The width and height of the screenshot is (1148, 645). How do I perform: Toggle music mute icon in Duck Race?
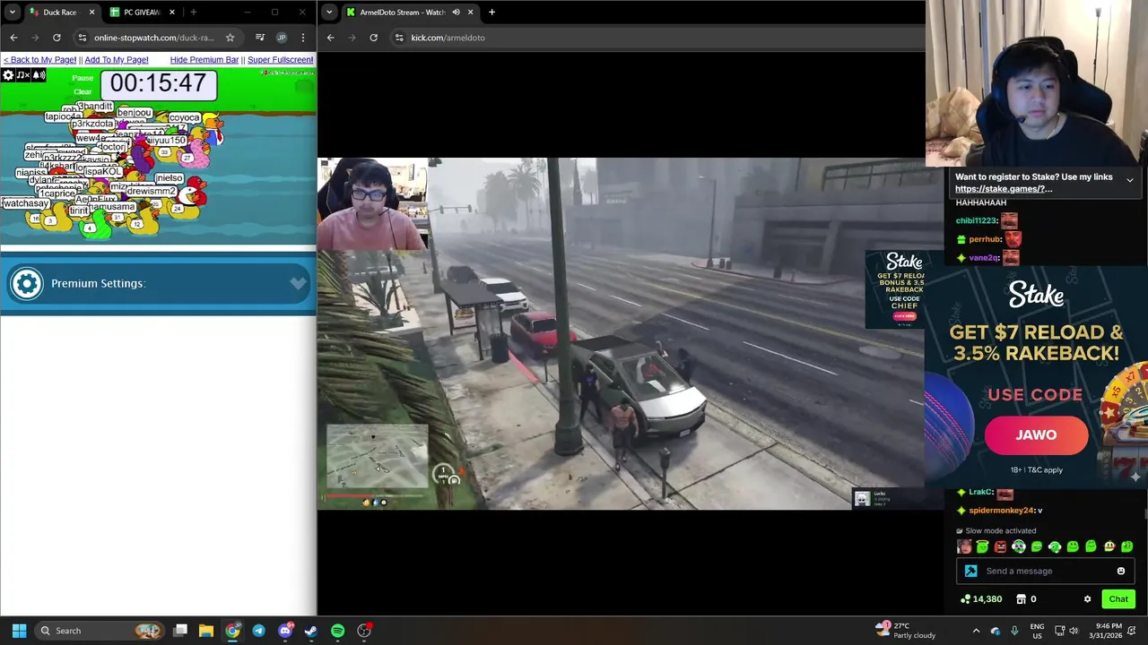23,75
